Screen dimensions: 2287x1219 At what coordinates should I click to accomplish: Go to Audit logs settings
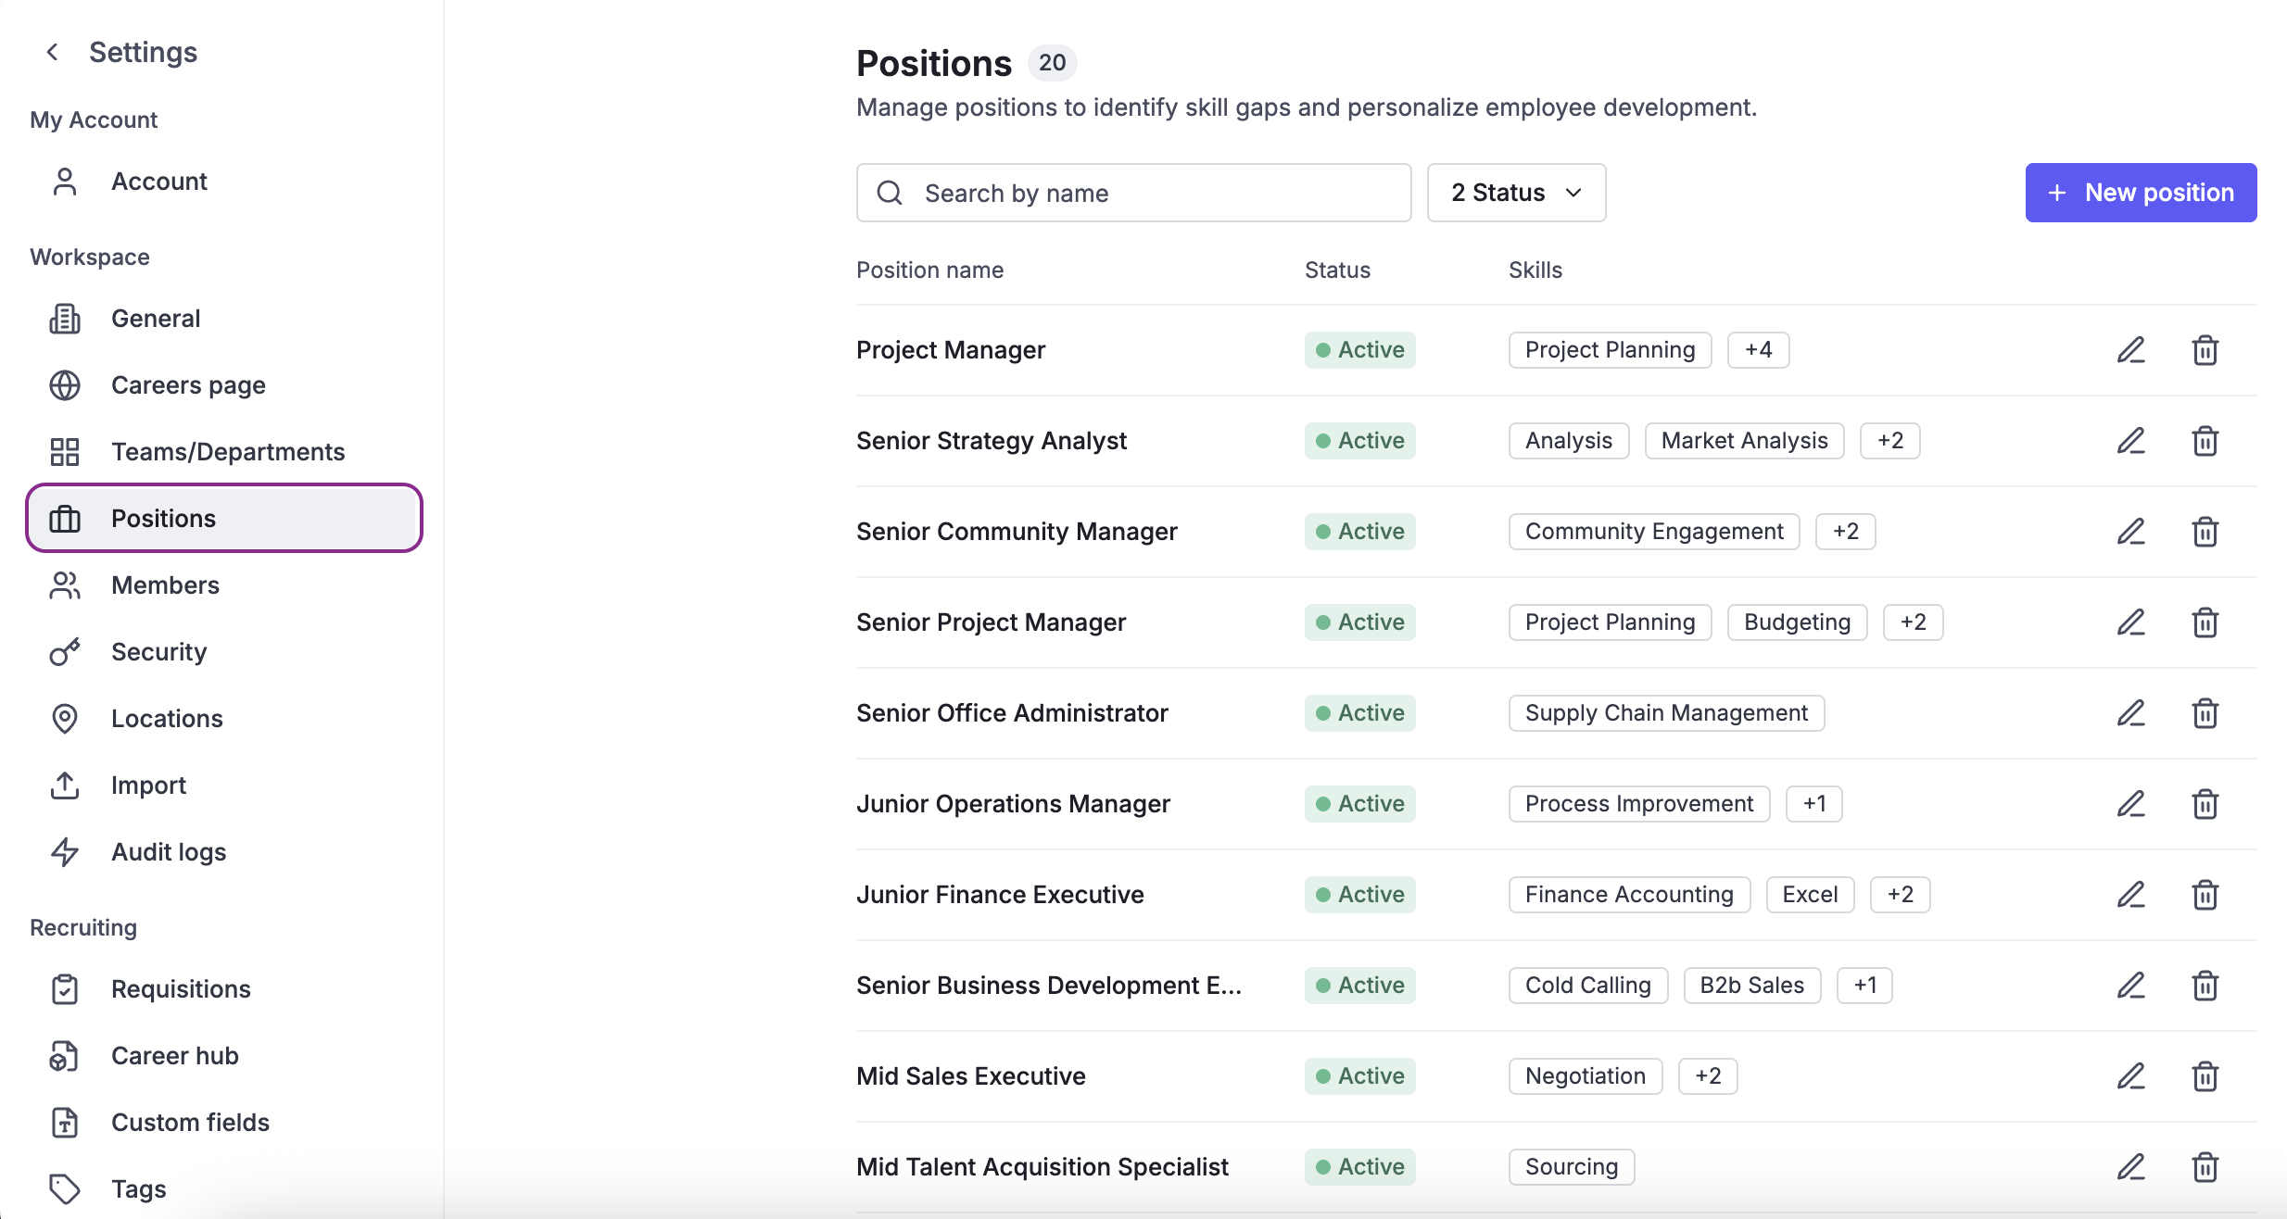click(169, 852)
